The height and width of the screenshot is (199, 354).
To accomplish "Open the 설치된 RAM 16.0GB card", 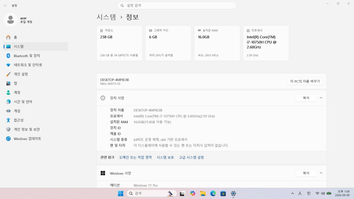I will (x=217, y=43).
